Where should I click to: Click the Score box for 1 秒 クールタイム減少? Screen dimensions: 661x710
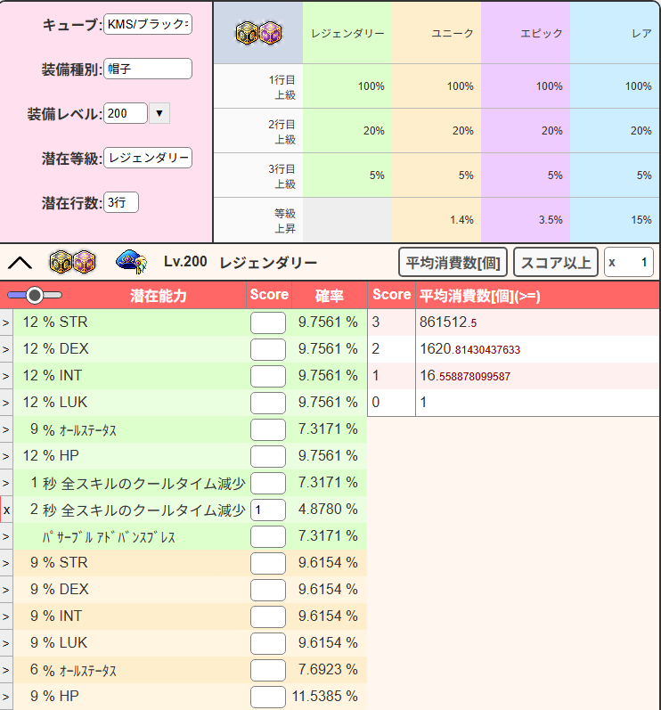(268, 483)
